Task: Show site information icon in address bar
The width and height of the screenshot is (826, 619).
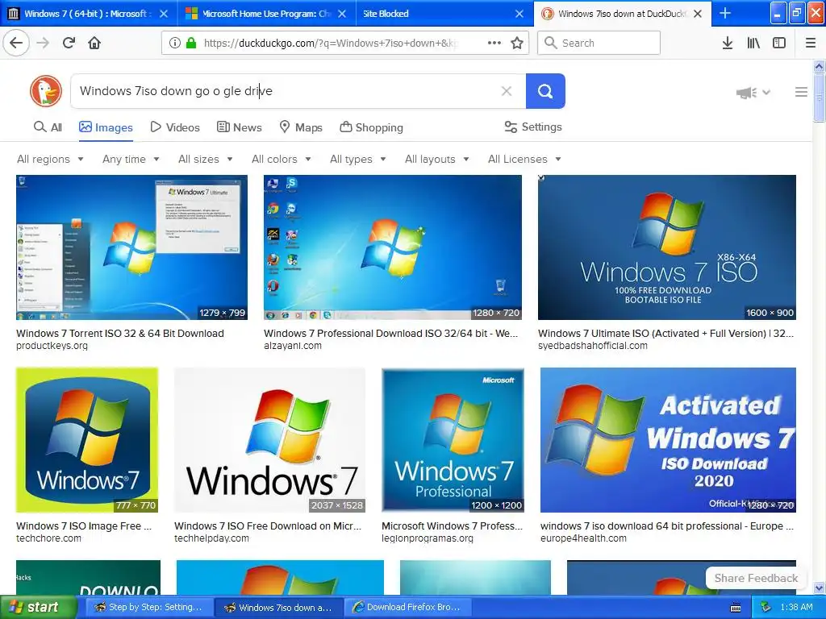Action: (x=175, y=43)
